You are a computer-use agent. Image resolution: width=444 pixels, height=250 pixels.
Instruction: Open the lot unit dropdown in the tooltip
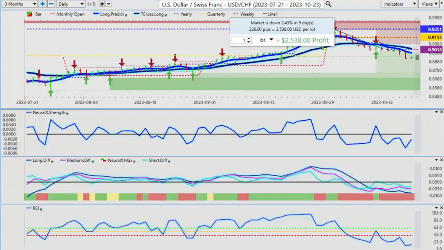(271, 40)
